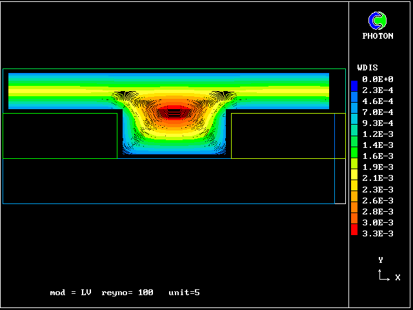Click the 1.2E-3 legend value

(378, 134)
